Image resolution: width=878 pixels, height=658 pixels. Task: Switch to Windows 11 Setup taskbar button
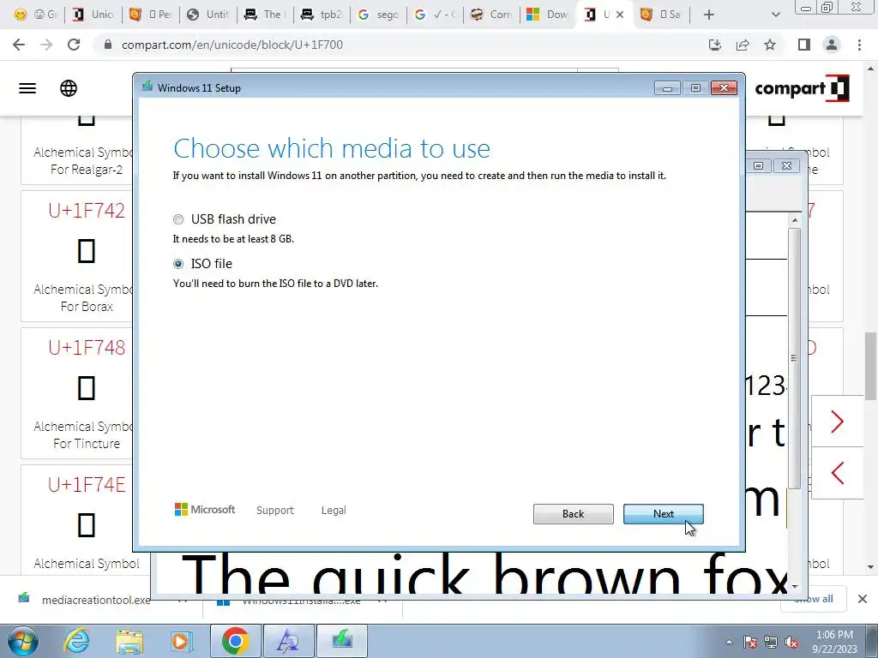point(342,641)
